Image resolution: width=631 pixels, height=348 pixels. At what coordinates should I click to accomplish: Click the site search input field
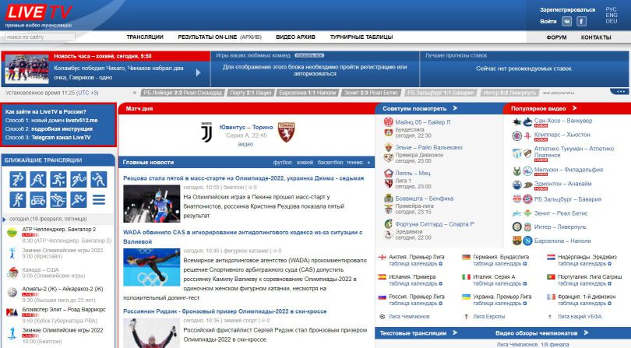(41, 37)
